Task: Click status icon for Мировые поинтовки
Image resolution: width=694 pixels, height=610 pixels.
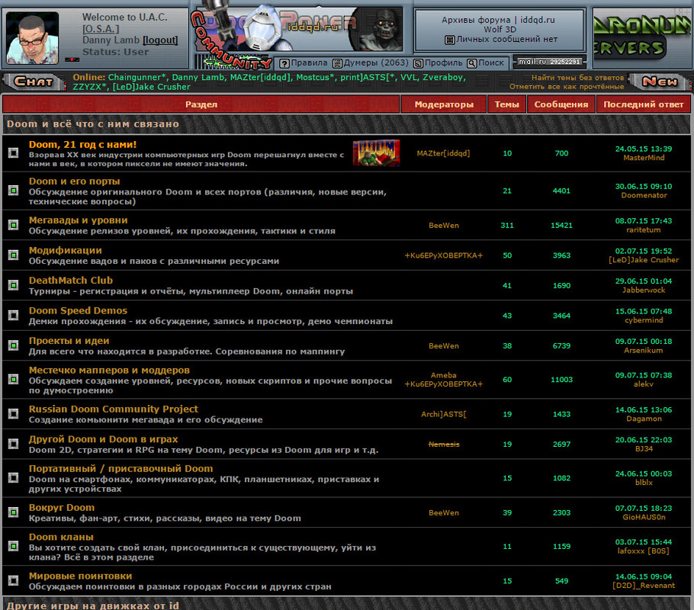Action: 13,580
